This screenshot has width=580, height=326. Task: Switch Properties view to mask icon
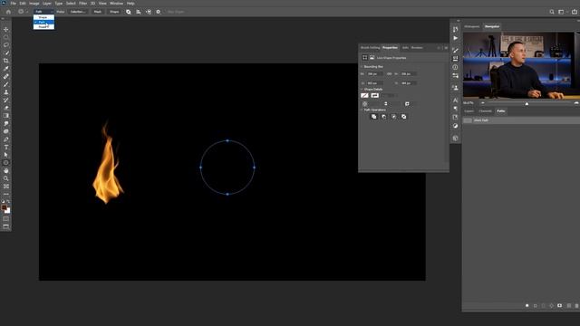click(372, 58)
